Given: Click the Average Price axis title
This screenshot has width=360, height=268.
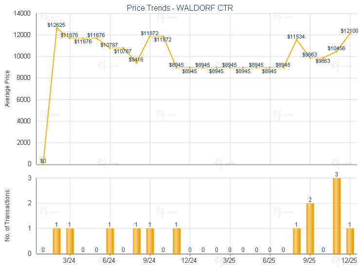Looking at the screenshot, I should [x=8, y=89].
